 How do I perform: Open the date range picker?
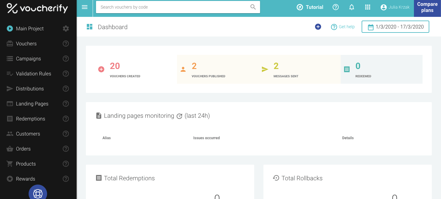[x=395, y=27]
